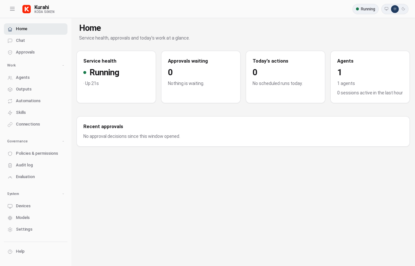Screen dimensions: 415x266
Task: Open the Audit log clipboard icon
Action: pos(10,165)
